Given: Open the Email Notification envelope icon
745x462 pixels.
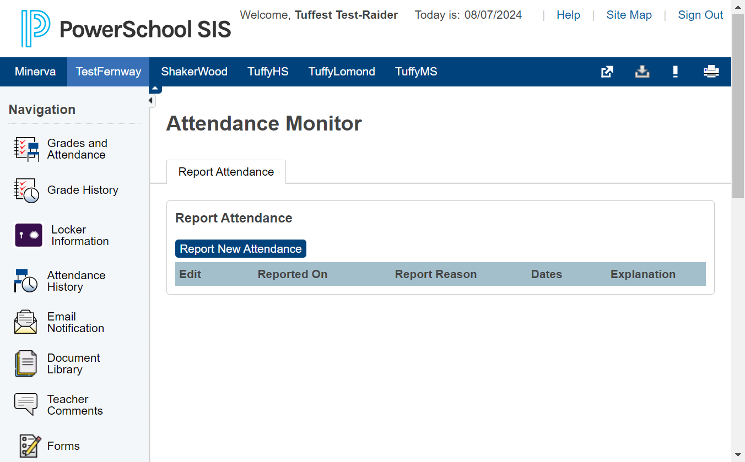Looking at the screenshot, I should coord(25,322).
